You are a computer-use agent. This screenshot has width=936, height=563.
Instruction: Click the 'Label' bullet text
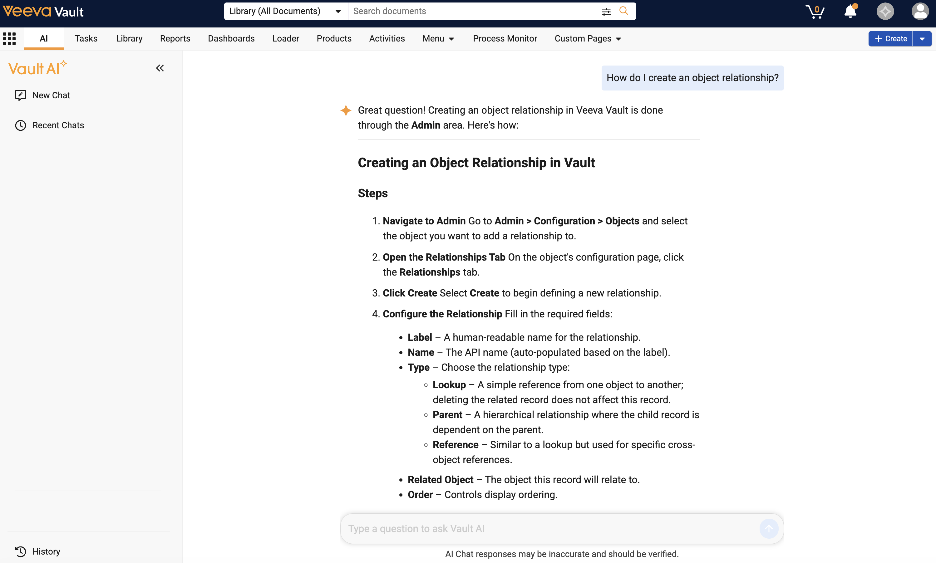point(420,337)
